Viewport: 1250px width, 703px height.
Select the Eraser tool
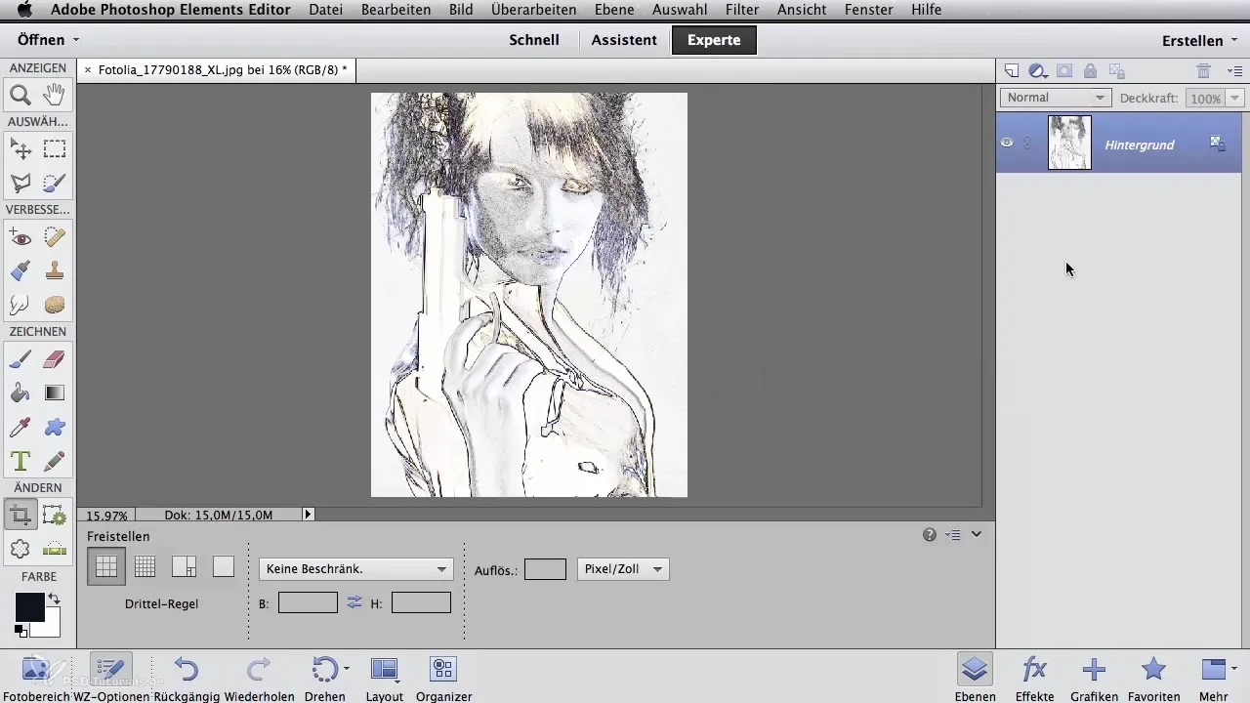[55, 359]
